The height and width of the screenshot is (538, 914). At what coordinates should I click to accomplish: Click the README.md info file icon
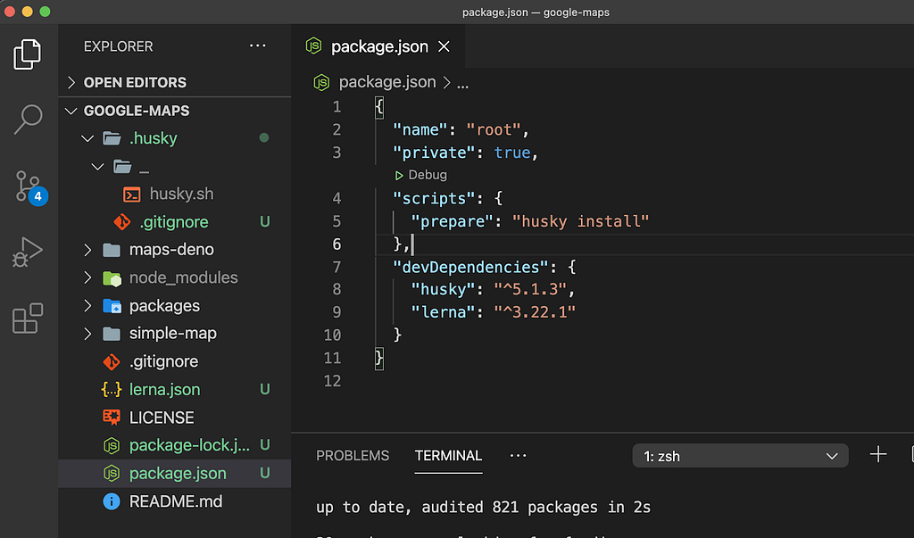click(x=112, y=501)
